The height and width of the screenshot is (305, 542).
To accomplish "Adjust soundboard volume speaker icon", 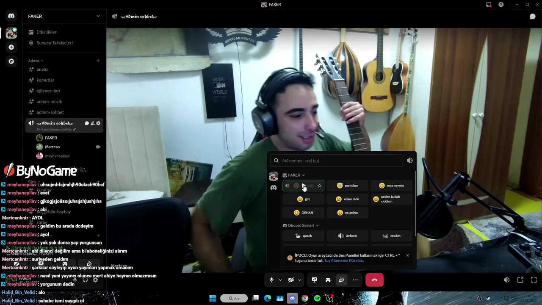I will (409, 161).
